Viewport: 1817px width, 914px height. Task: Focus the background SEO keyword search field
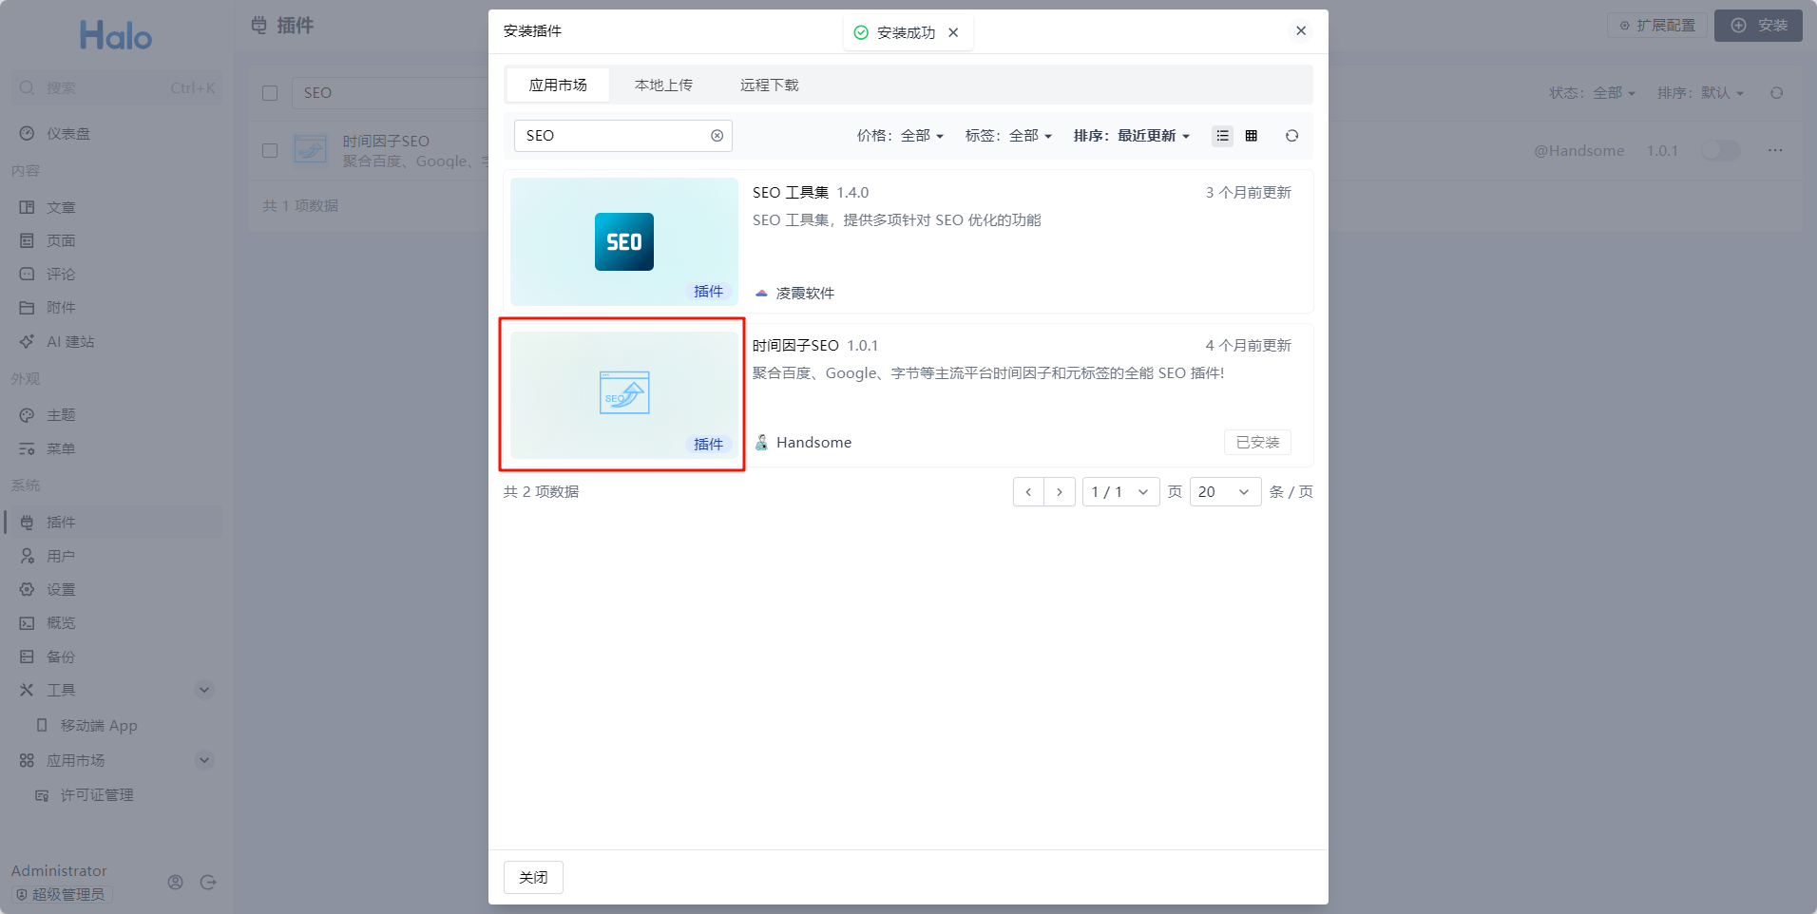tap(390, 93)
